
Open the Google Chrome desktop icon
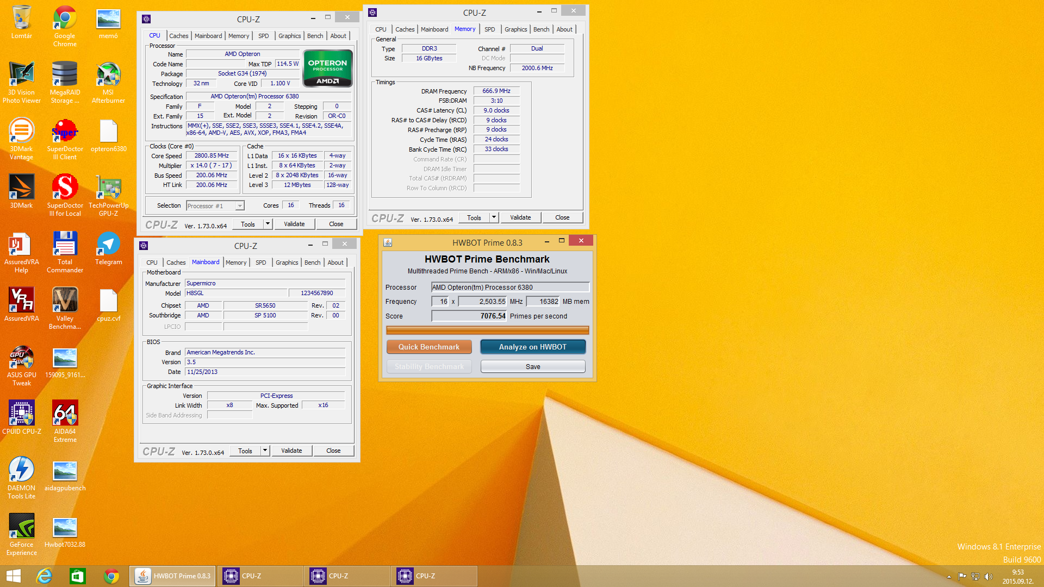click(x=65, y=26)
